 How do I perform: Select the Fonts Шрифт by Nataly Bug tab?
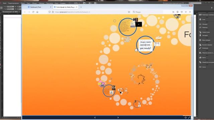tap(66, 7)
